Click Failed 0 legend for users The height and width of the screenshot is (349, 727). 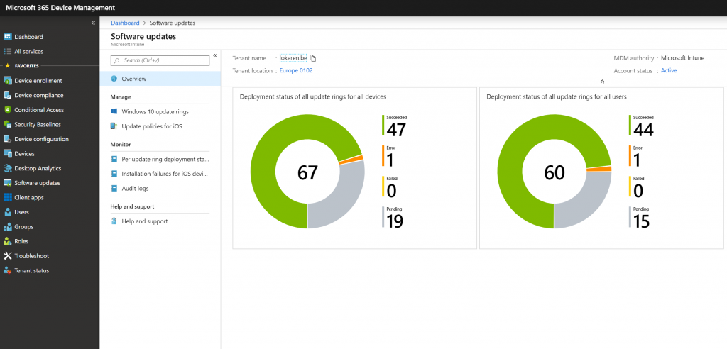tap(637, 187)
